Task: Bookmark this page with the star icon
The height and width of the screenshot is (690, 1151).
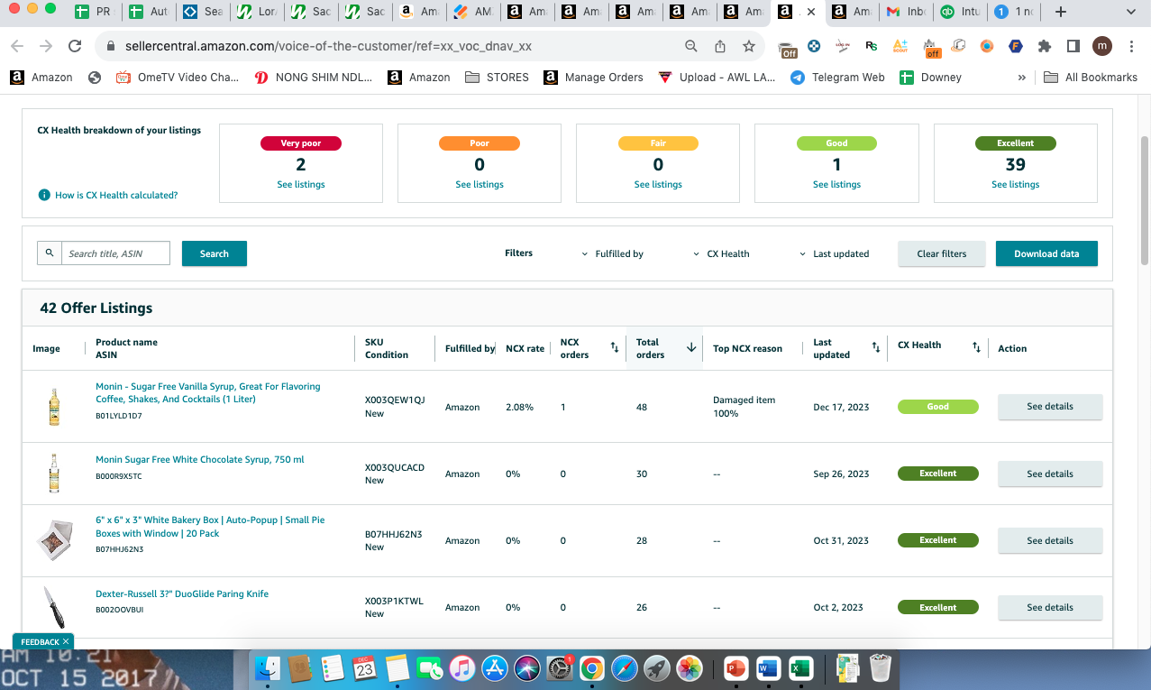Action: click(x=749, y=46)
